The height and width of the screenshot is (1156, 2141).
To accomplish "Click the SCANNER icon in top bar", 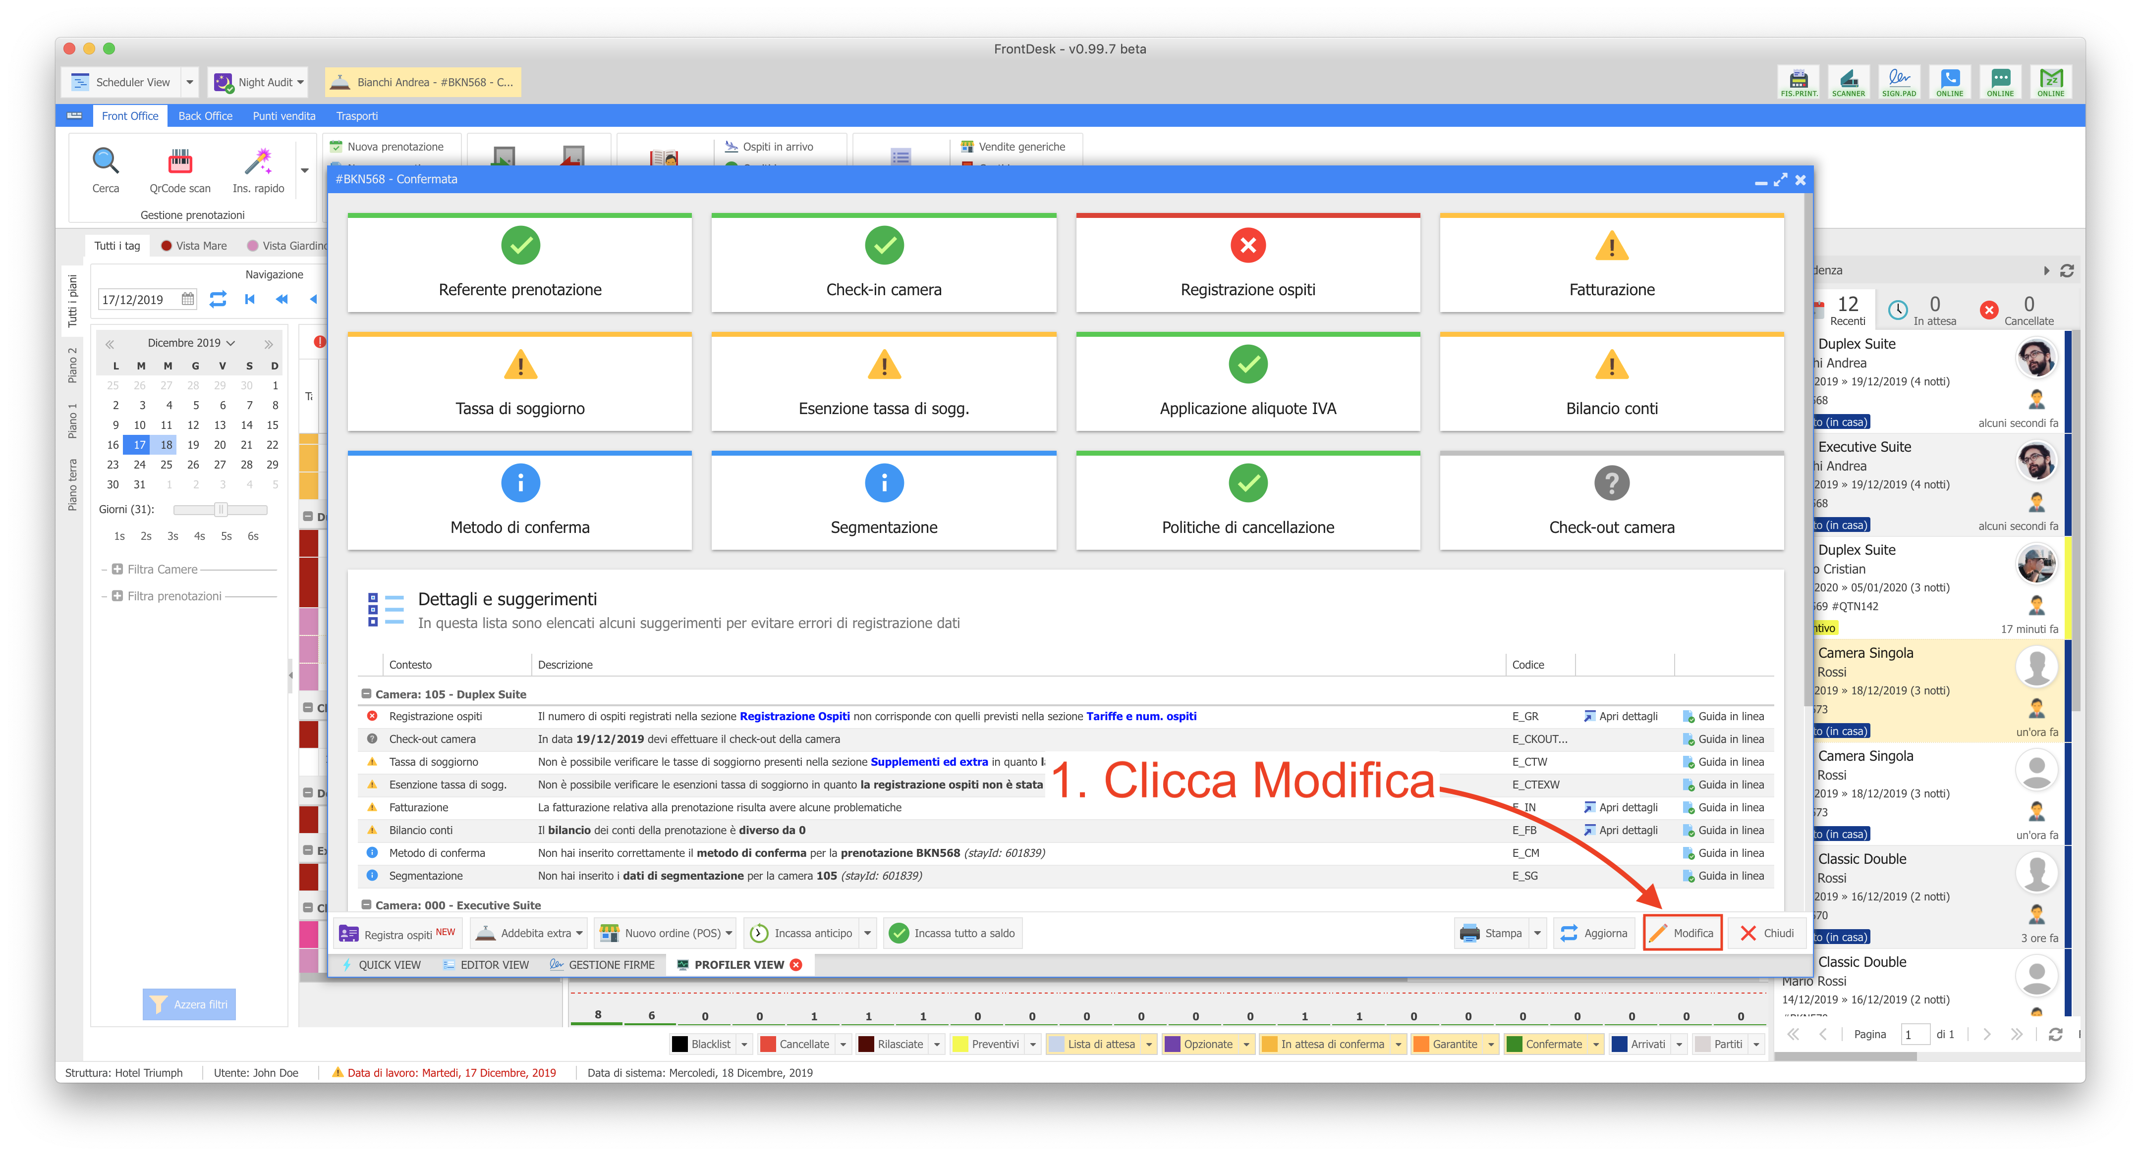I will (1849, 82).
